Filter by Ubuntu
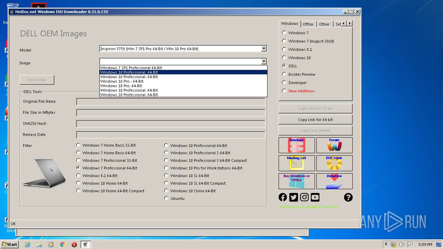Image resolution: width=443 pixels, height=249 pixels. point(174,199)
